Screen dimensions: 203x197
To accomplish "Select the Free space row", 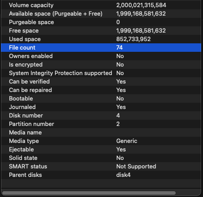I will coord(101,31).
